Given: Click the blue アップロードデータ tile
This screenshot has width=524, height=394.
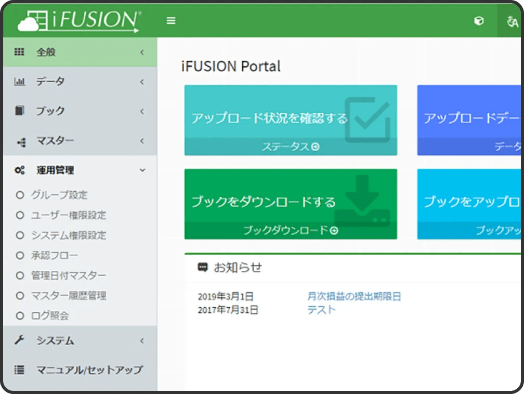Looking at the screenshot, I should click(x=469, y=120).
